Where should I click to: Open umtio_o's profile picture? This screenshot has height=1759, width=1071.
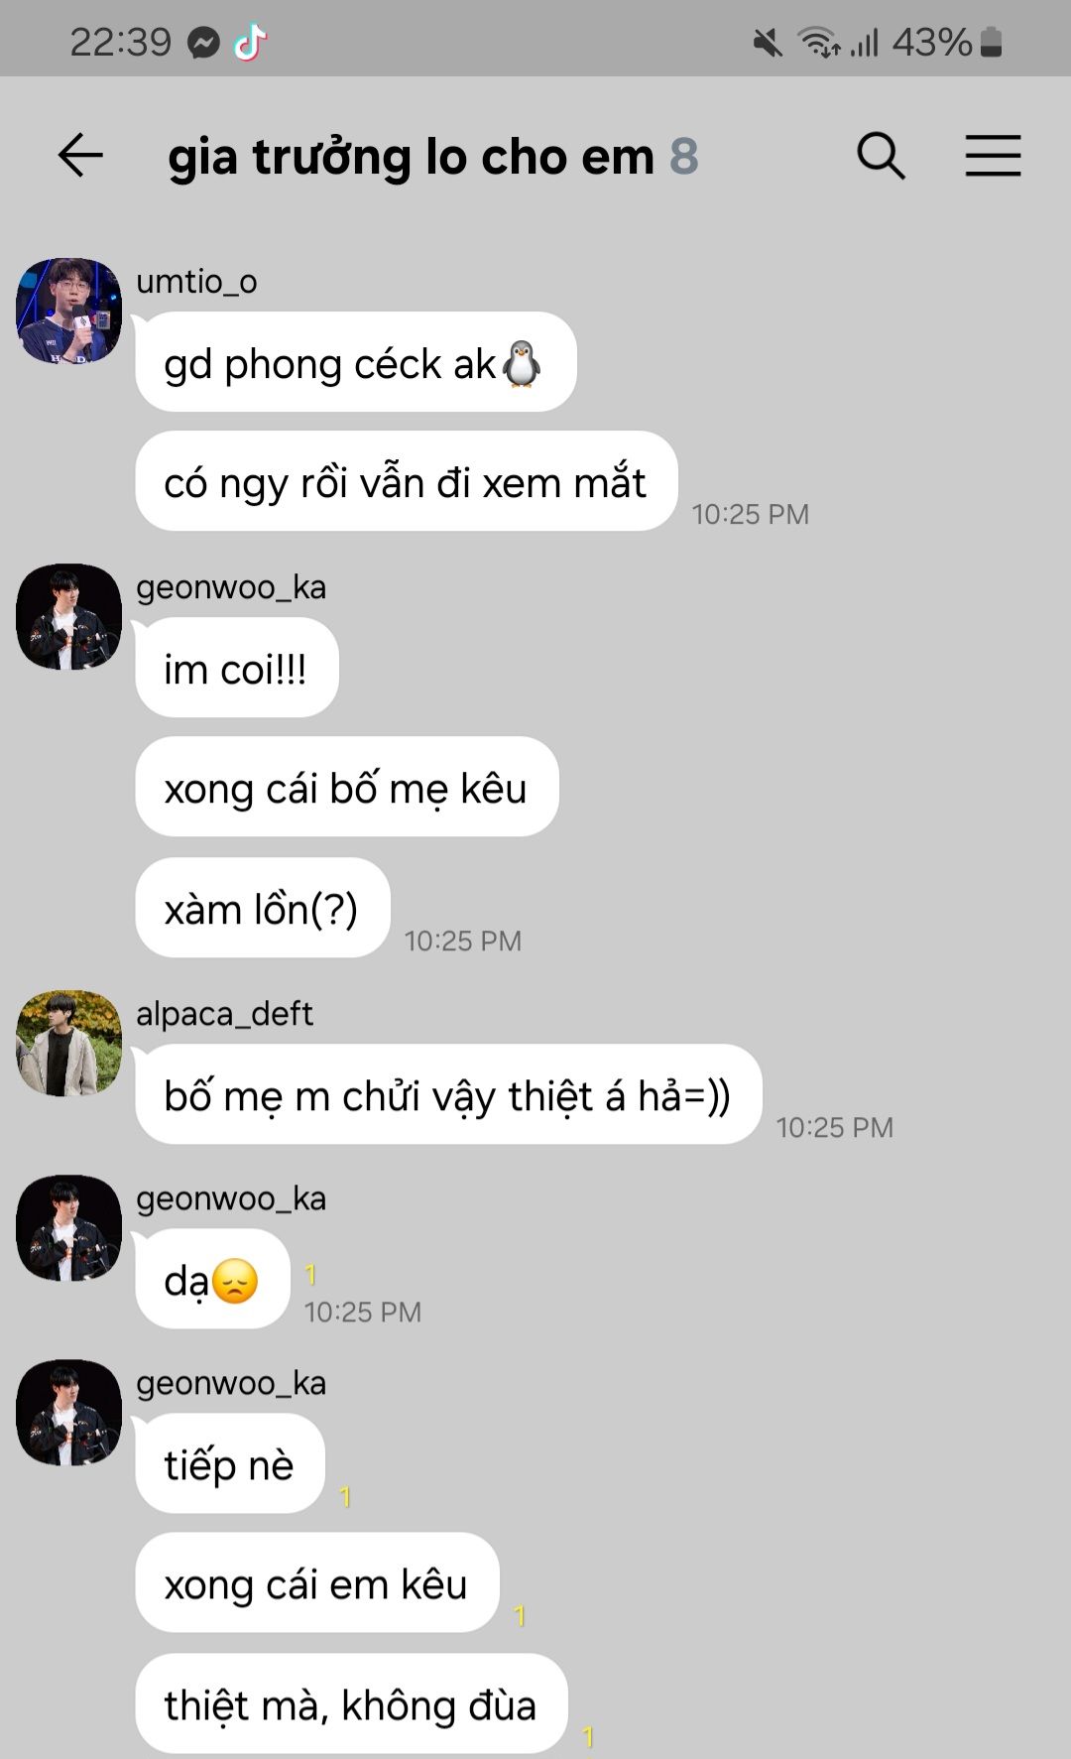[x=68, y=311]
